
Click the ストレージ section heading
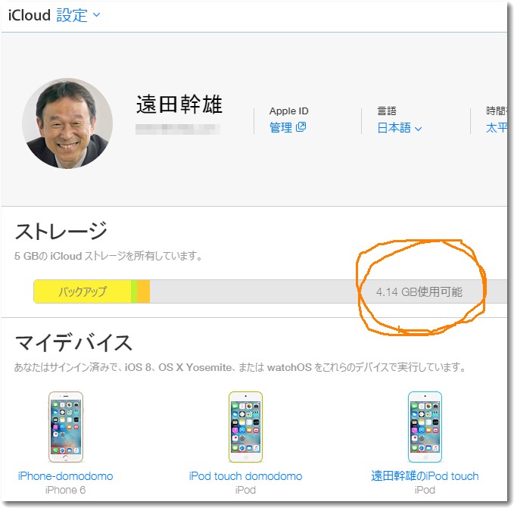(x=61, y=231)
